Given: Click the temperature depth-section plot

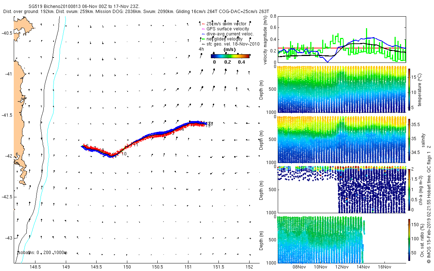Looking at the screenshot, I should [342, 89].
